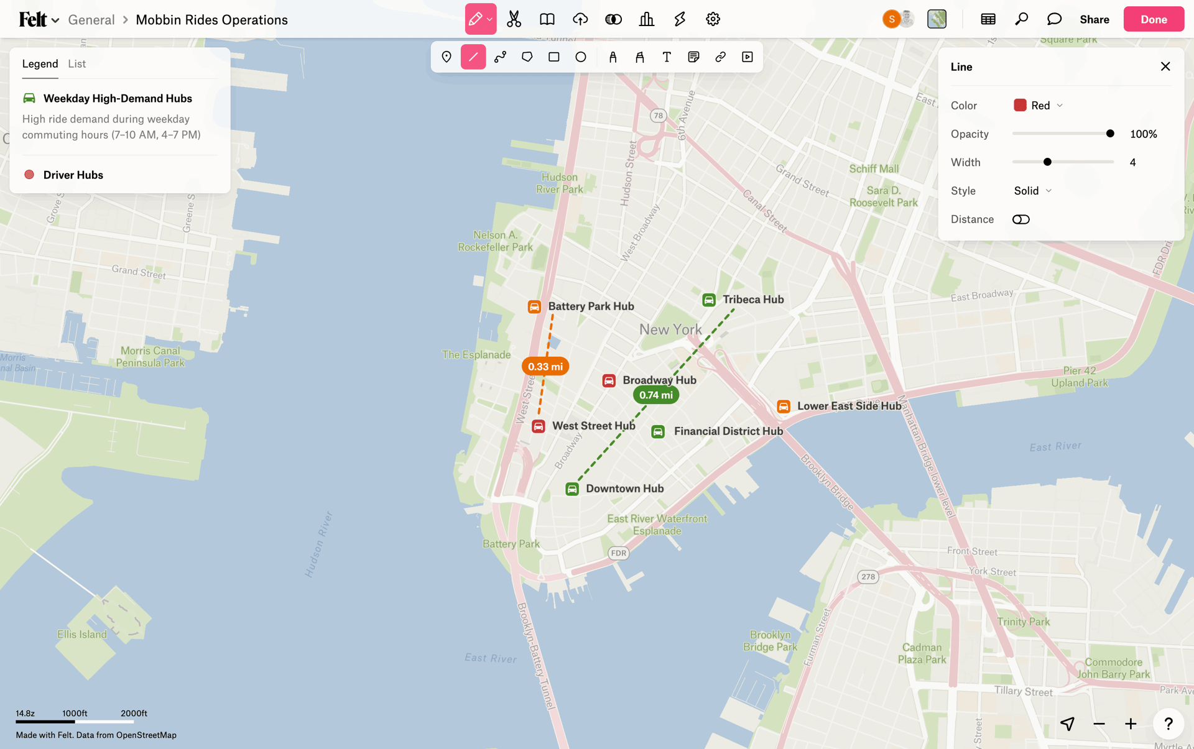Open the Color Red dropdown
The height and width of the screenshot is (749, 1194).
coord(1039,106)
